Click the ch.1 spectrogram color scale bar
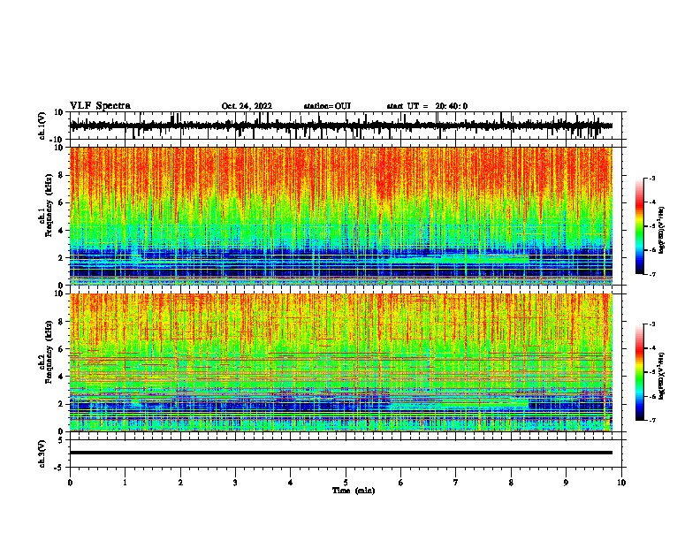The height and width of the screenshot is (541, 700). coord(639,226)
